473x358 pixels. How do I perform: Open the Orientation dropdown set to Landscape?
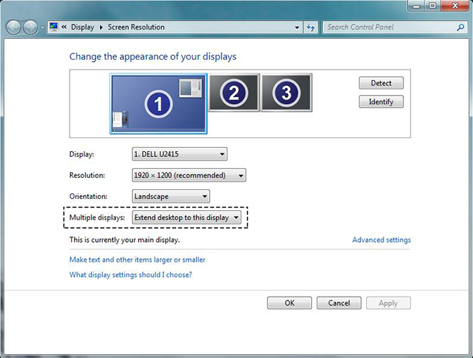pos(171,196)
